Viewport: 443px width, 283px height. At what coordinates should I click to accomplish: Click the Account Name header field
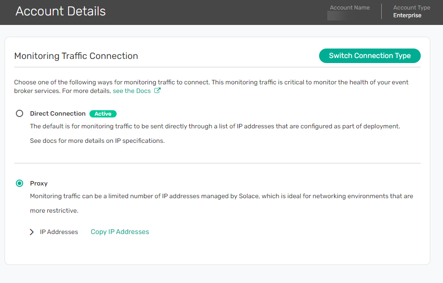pyautogui.click(x=349, y=7)
